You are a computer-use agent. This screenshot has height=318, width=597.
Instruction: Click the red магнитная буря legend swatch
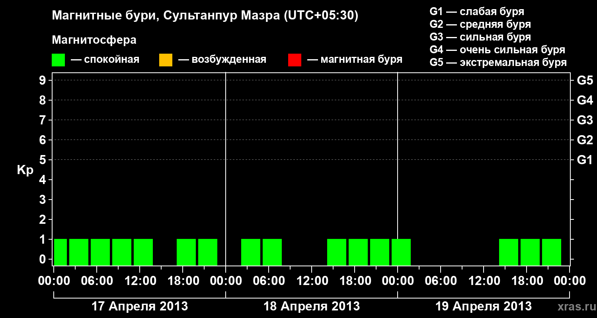tap(295, 60)
